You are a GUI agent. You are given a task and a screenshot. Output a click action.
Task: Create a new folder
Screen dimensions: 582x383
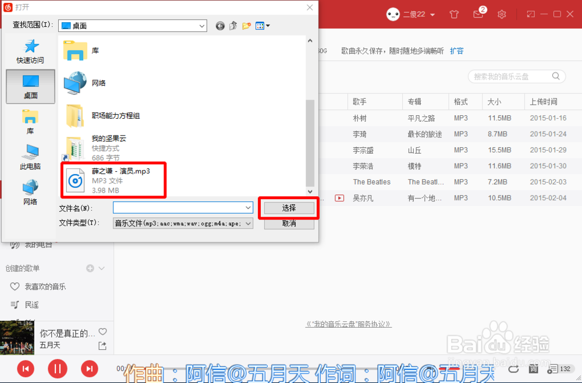(x=246, y=26)
